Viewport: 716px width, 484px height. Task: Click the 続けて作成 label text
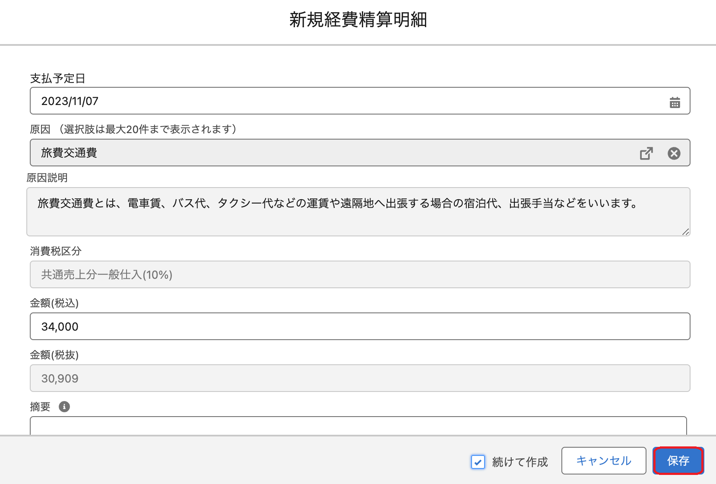(x=520, y=462)
